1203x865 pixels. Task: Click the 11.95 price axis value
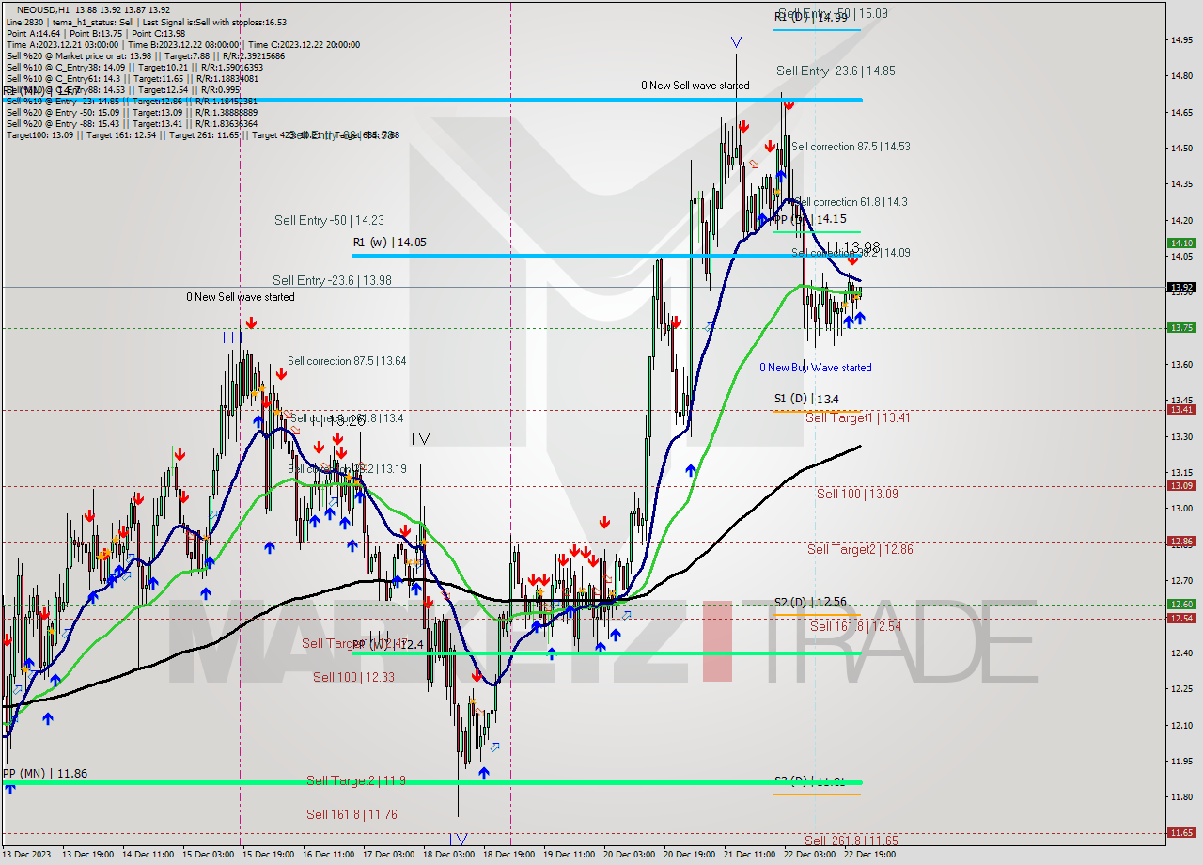1181,761
